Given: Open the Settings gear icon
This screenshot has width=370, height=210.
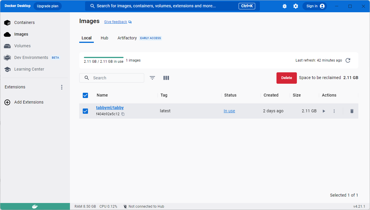Looking at the screenshot, I should pos(296,6).
